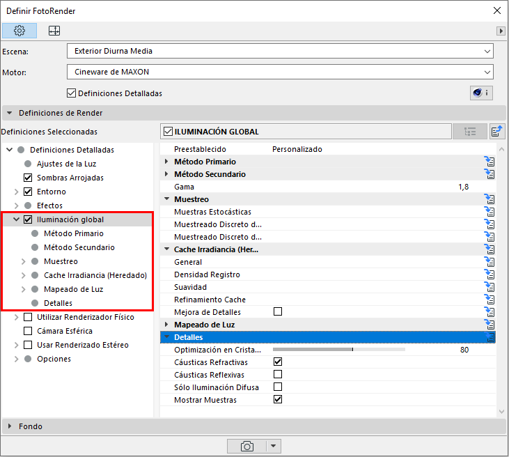Uncheck Entorno checkbox in tree
The width and height of the screenshot is (509, 457).
click(28, 192)
